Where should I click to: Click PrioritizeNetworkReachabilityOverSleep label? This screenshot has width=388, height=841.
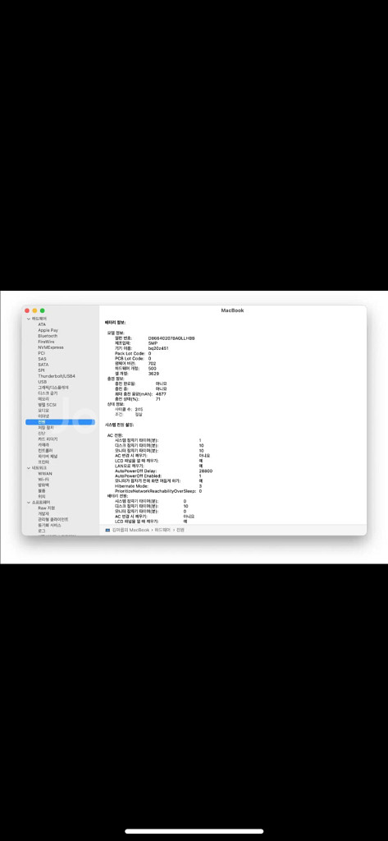(155, 491)
